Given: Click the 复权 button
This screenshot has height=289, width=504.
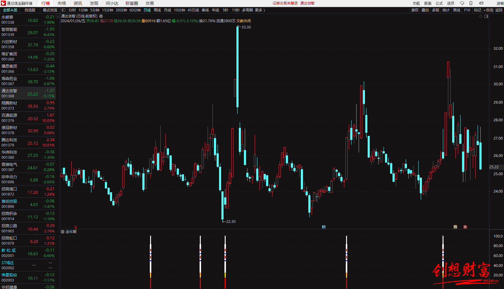Looking at the screenshot, I should (415, 10).
